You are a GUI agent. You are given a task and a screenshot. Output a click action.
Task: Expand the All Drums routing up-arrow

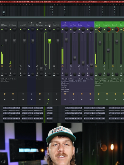tap(13, 100)
